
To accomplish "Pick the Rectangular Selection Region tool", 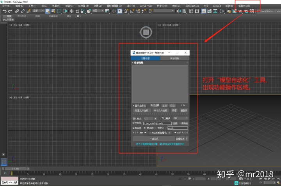I will (59, 11).
